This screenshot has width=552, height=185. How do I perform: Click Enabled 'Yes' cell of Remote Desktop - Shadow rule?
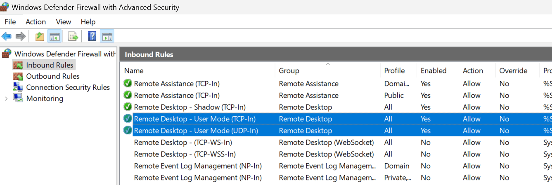426,107
